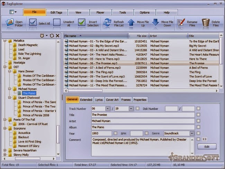Click the Nostalgia folder icon
Image resolution: width=225 pixels, height=169 pixels.
click(x=10, y=63)
